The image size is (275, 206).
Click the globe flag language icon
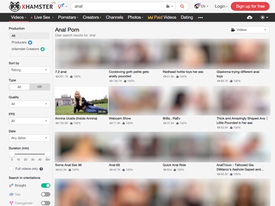pos(197,6)
